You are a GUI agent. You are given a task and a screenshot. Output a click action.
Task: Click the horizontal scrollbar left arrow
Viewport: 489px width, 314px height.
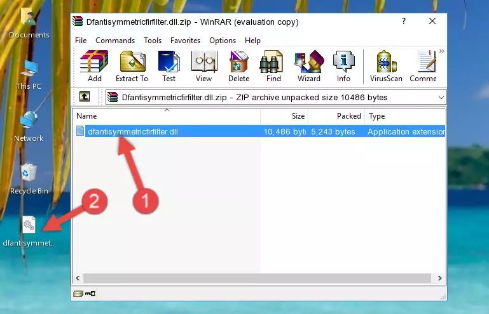pyautogui.click(x=78, y=278)
